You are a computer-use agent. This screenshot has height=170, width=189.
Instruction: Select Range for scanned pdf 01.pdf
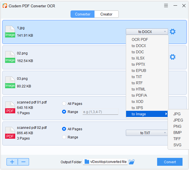[x=64, y=112]
